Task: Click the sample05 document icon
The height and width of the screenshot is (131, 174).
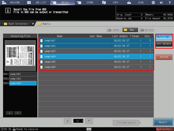Action: pos(41,62)
